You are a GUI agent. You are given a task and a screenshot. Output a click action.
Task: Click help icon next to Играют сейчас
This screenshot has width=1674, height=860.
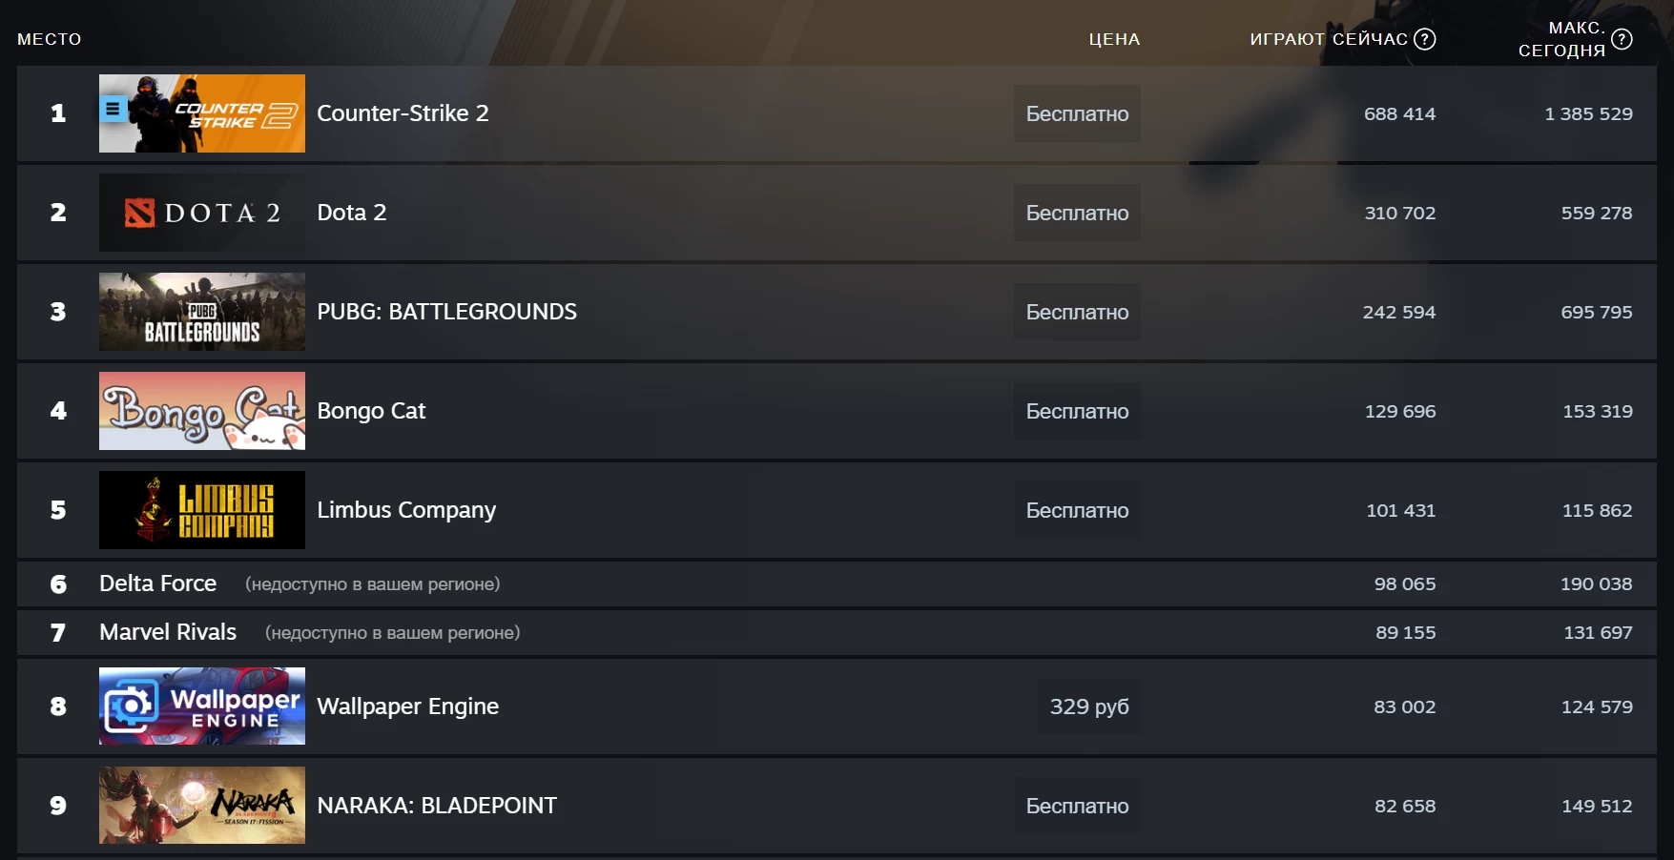1424,39
